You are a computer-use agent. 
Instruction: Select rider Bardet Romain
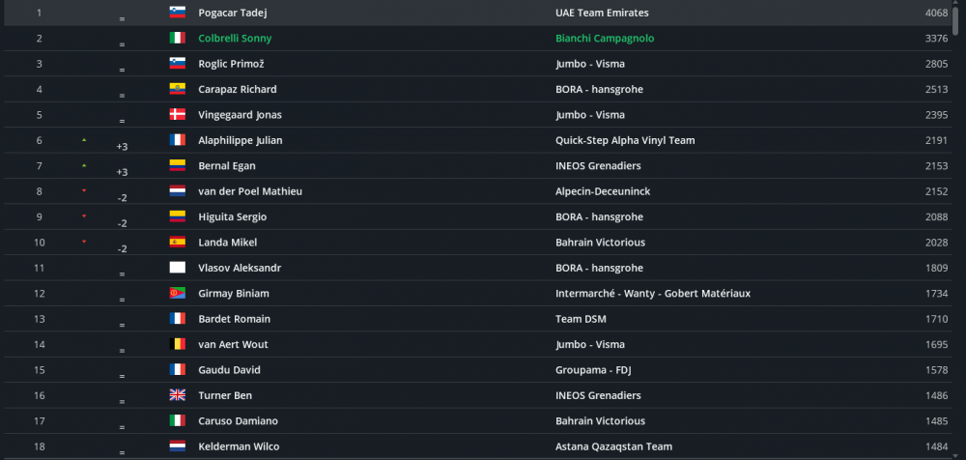(234, 319)
